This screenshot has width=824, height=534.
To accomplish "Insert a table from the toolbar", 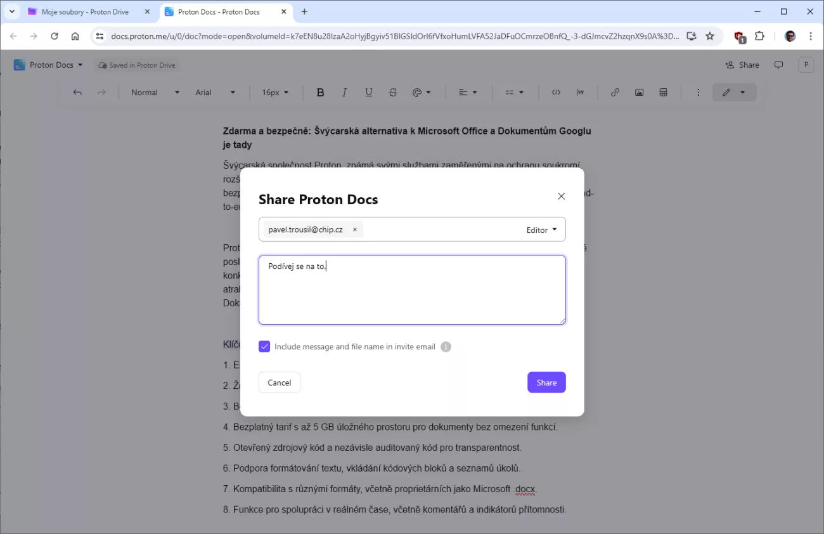I will pos(663,93).
